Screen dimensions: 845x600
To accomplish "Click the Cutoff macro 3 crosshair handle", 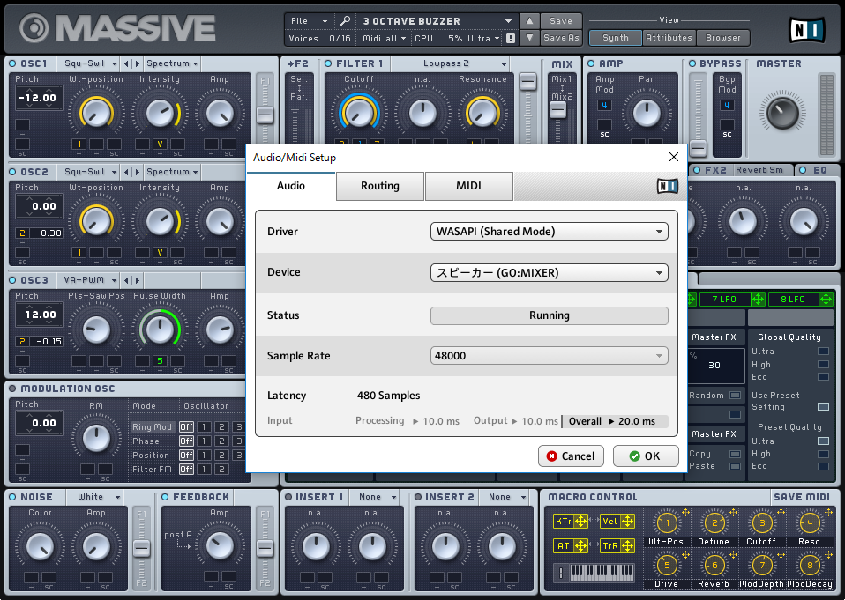I will pos(781,512).
